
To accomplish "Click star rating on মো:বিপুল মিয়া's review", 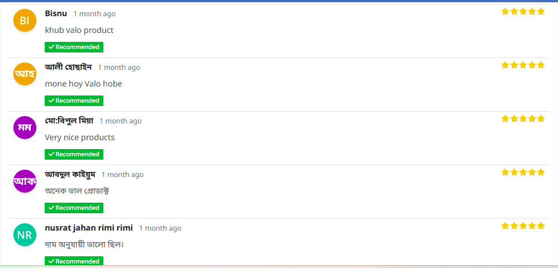I will pyautogui.click(x=523, y=119).
